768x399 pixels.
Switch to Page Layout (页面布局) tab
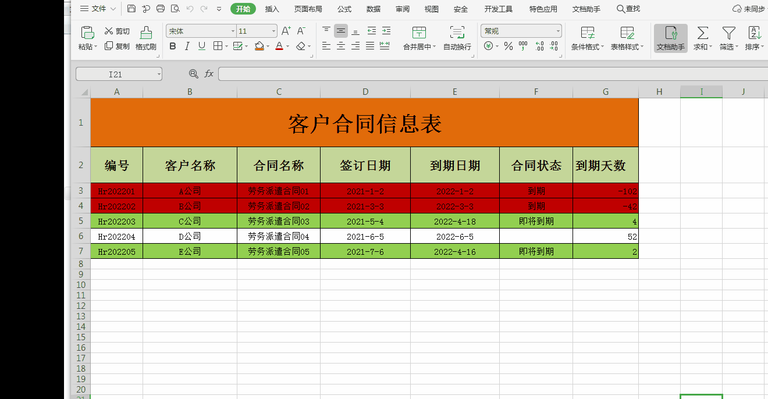(x=308, y=9)
